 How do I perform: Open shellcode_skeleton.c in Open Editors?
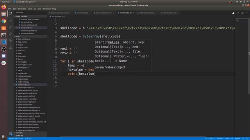pyautogui.click(x=29, y=31)
